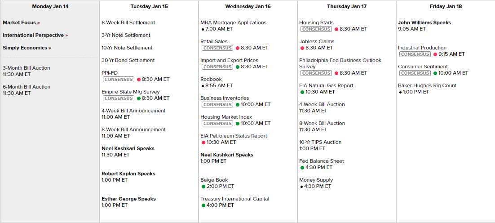This screenshot has height=223, width=495.
Task: Select the Friday Jan 18 column header
Action: coord(445,6)
